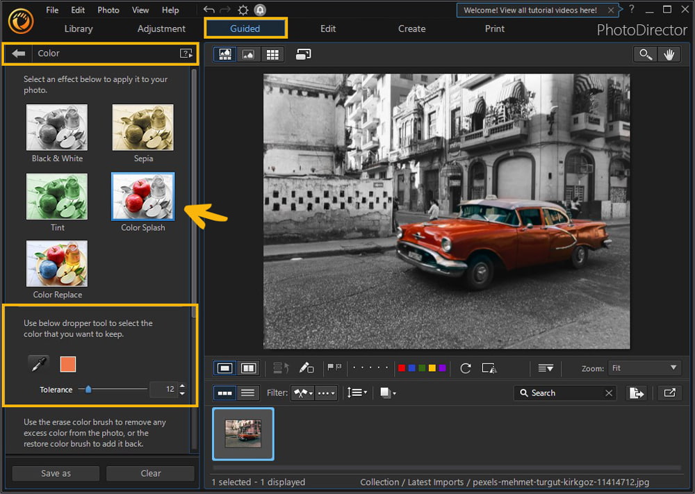Image resolution: width=695 pixels, height=494 pixels.
Task: Select the erase color brush icon
Action: pyautogui.click(x=306, y=368)
